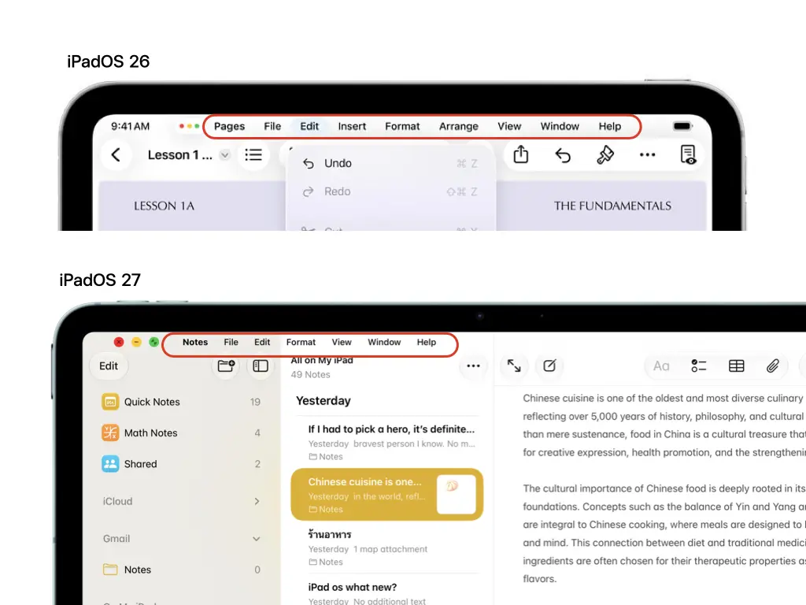806x605 pixels.
Task: Select the Chinese cuisine note in list
Action: tap(387, 495)
